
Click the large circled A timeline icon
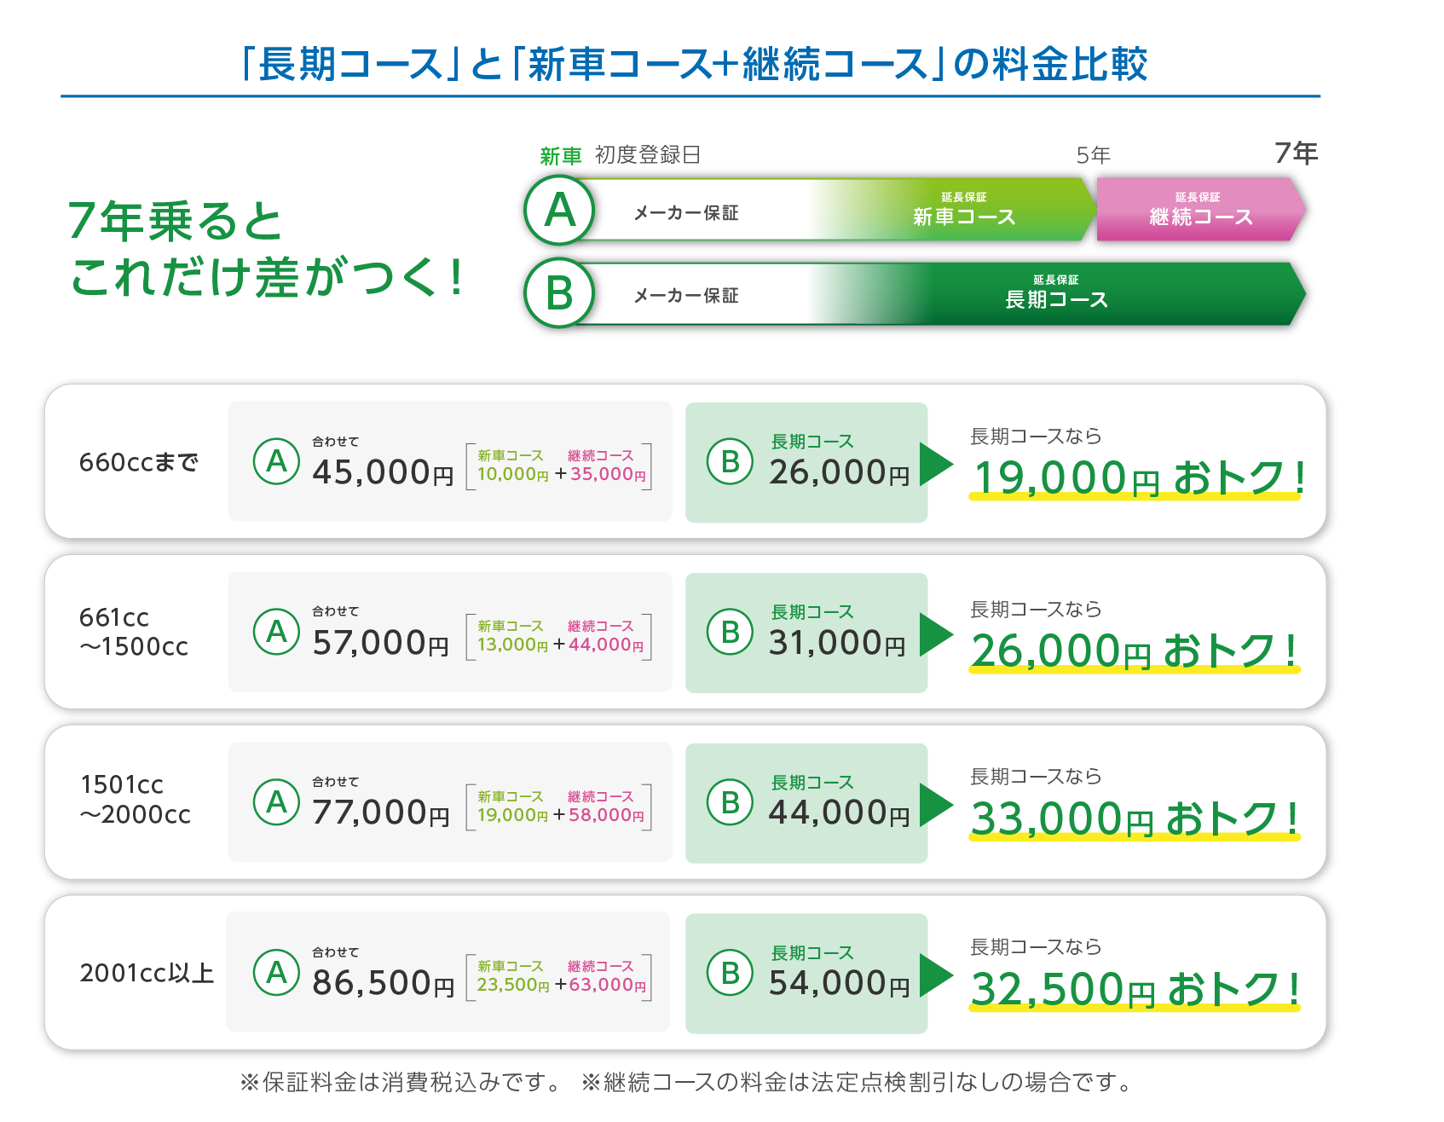[559, 211]
